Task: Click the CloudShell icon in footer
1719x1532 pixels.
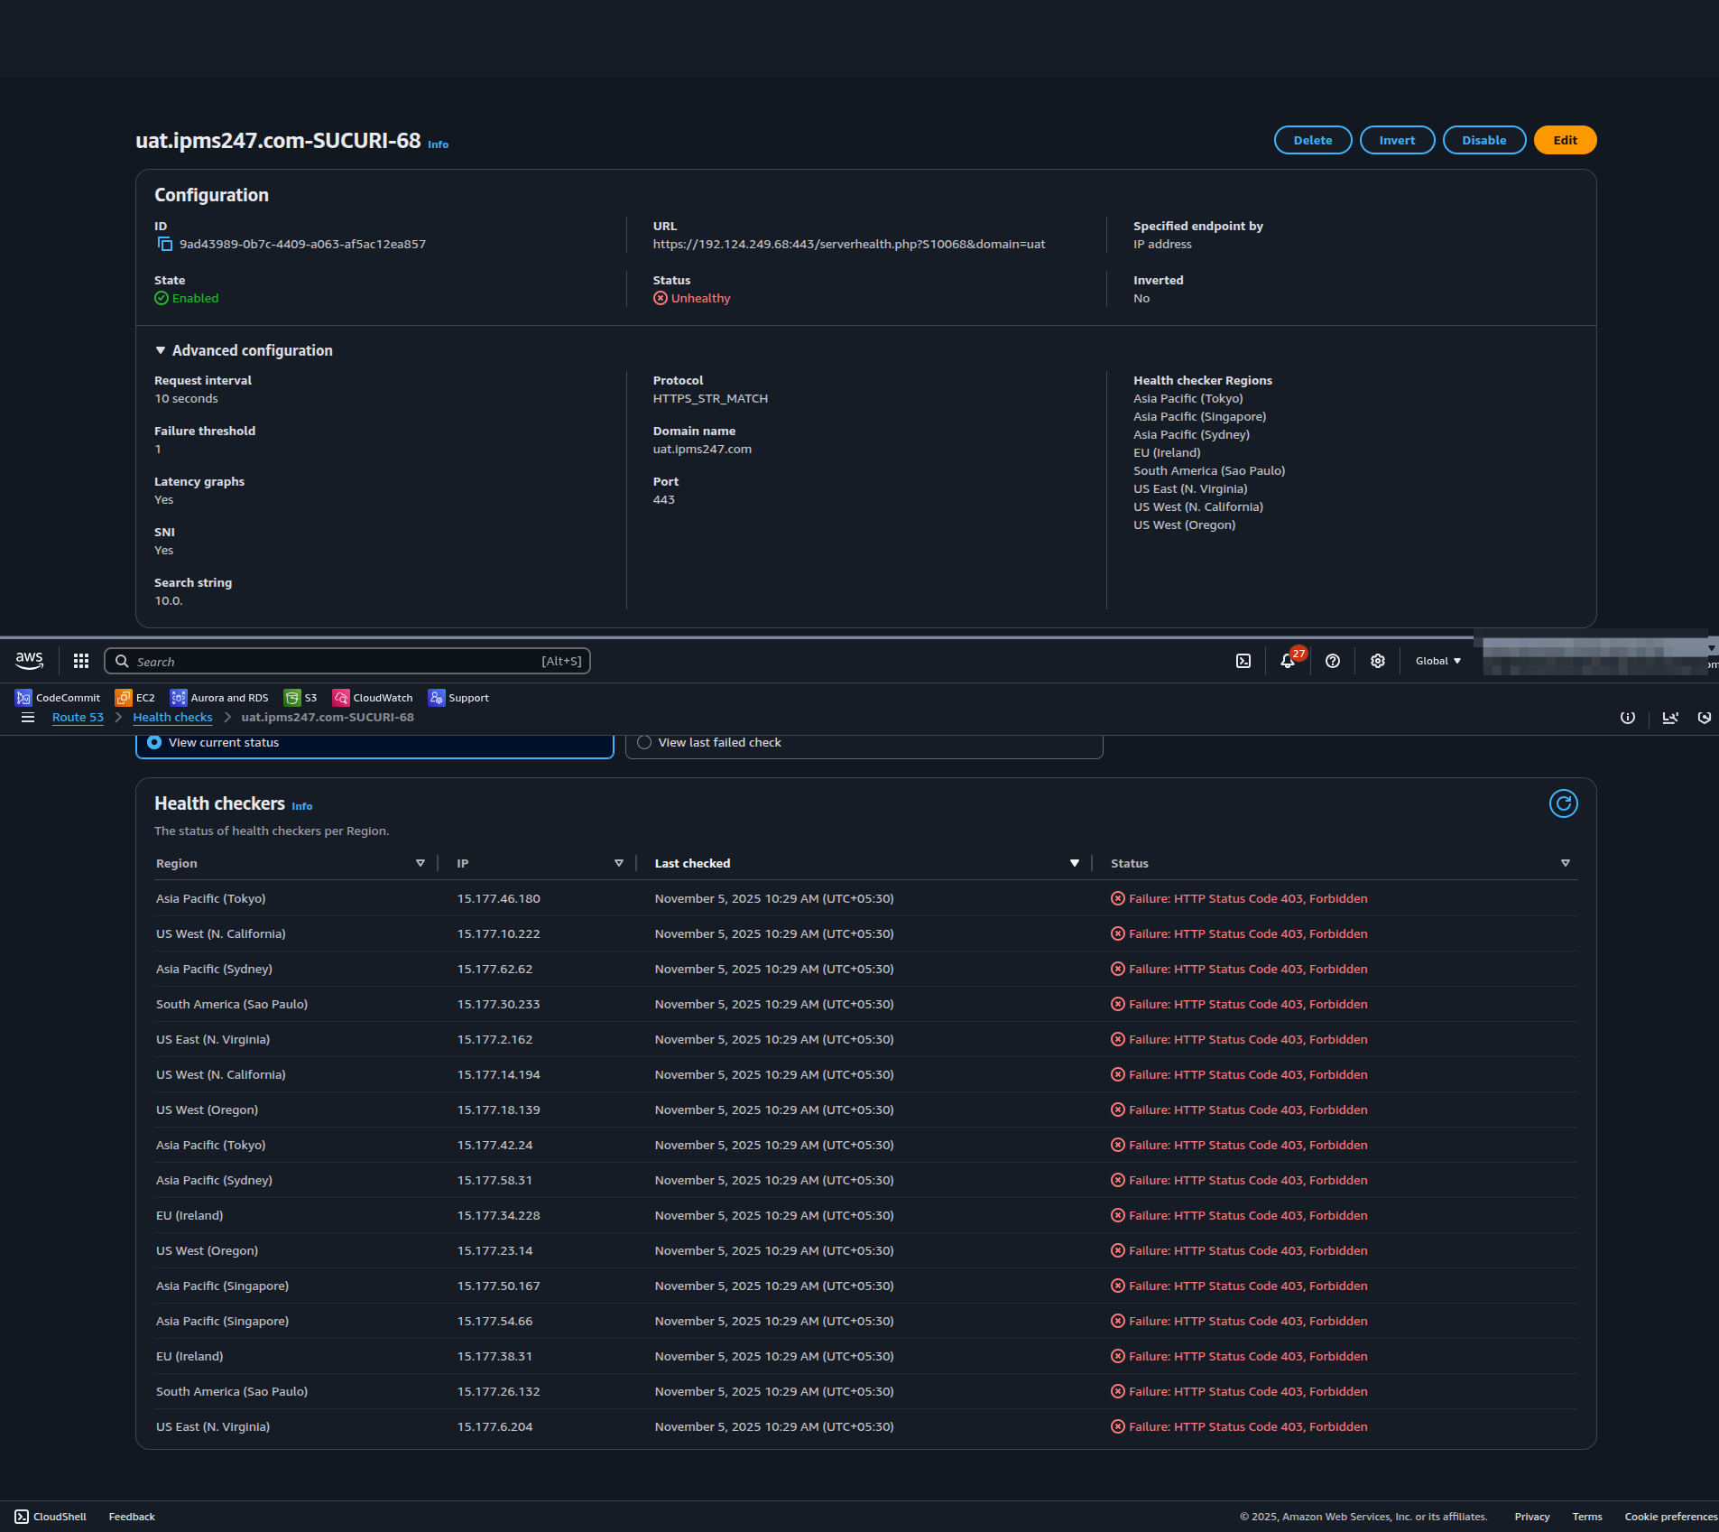Action: pyautogui.click(x=22, y=1517)
